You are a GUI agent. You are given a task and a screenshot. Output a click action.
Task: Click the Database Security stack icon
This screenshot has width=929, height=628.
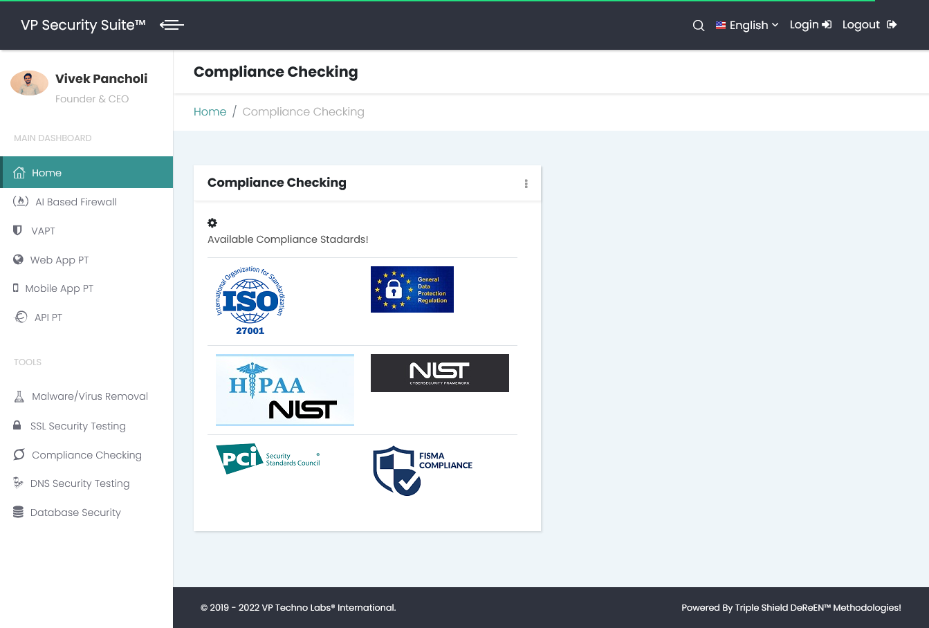tap(18, 512)
